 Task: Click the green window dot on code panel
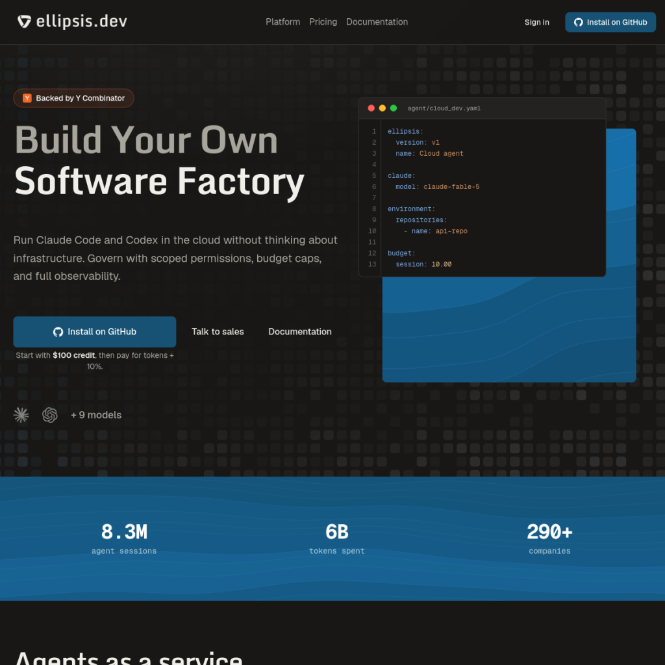[394, 108]
